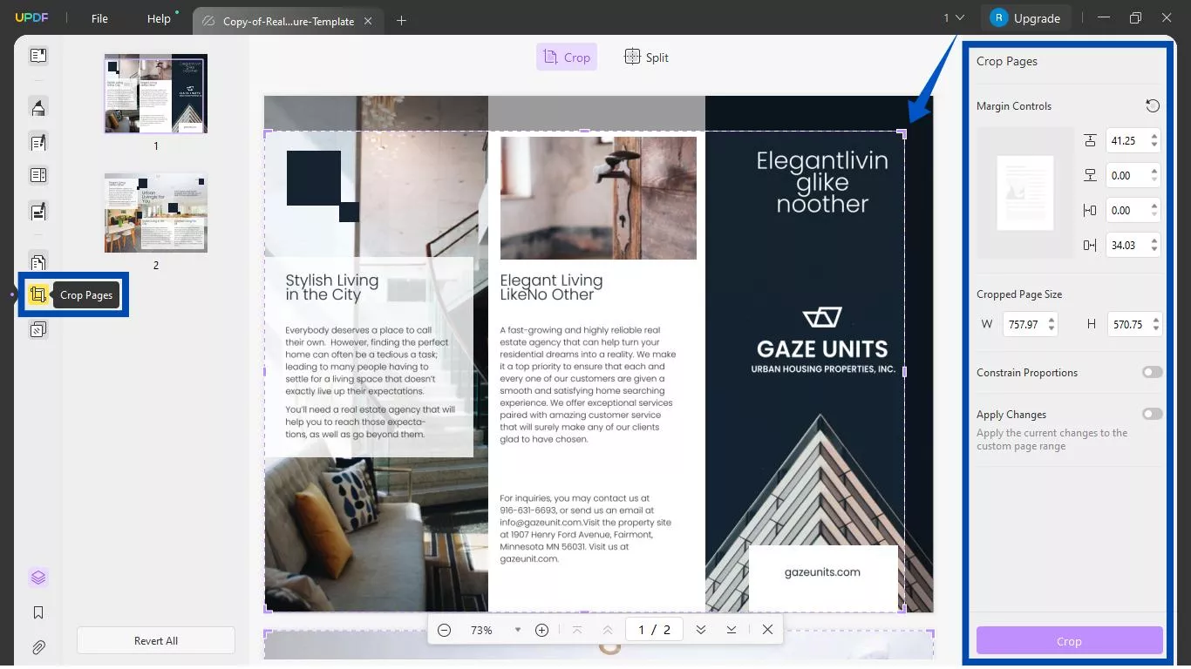Open the page tools icon above Crop Pages
The height and width of the screenshot is (669, 1191).
[38, 262]
